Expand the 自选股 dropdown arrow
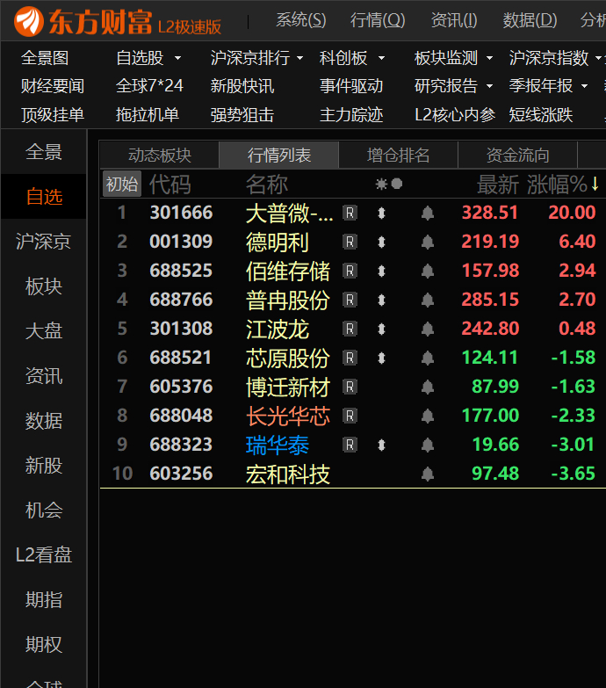This screenshot has height=688, width=606. [x=177, y=58]
